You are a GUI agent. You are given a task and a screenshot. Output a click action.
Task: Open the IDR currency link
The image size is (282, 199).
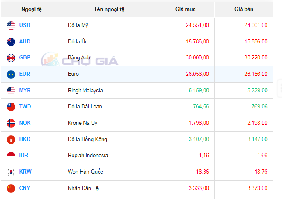23,155
